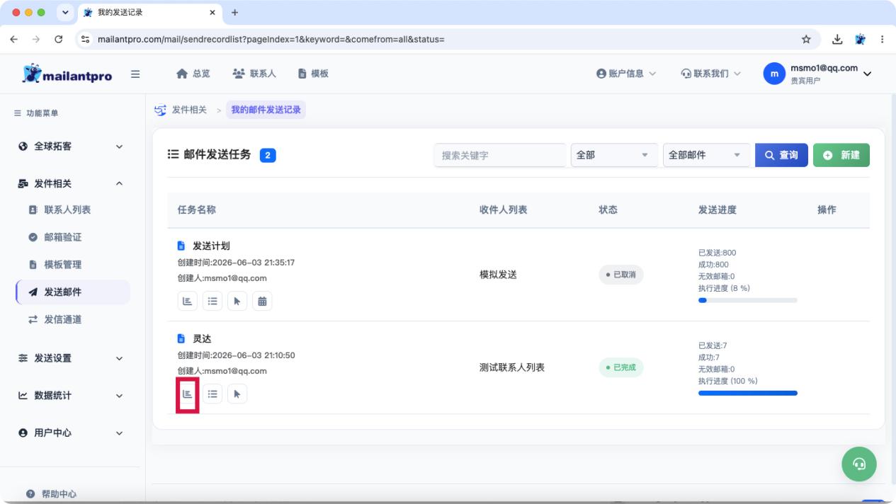Open a new browser tab
The height and width of the screenshot is (504, 896).
(x=235, y=13)
